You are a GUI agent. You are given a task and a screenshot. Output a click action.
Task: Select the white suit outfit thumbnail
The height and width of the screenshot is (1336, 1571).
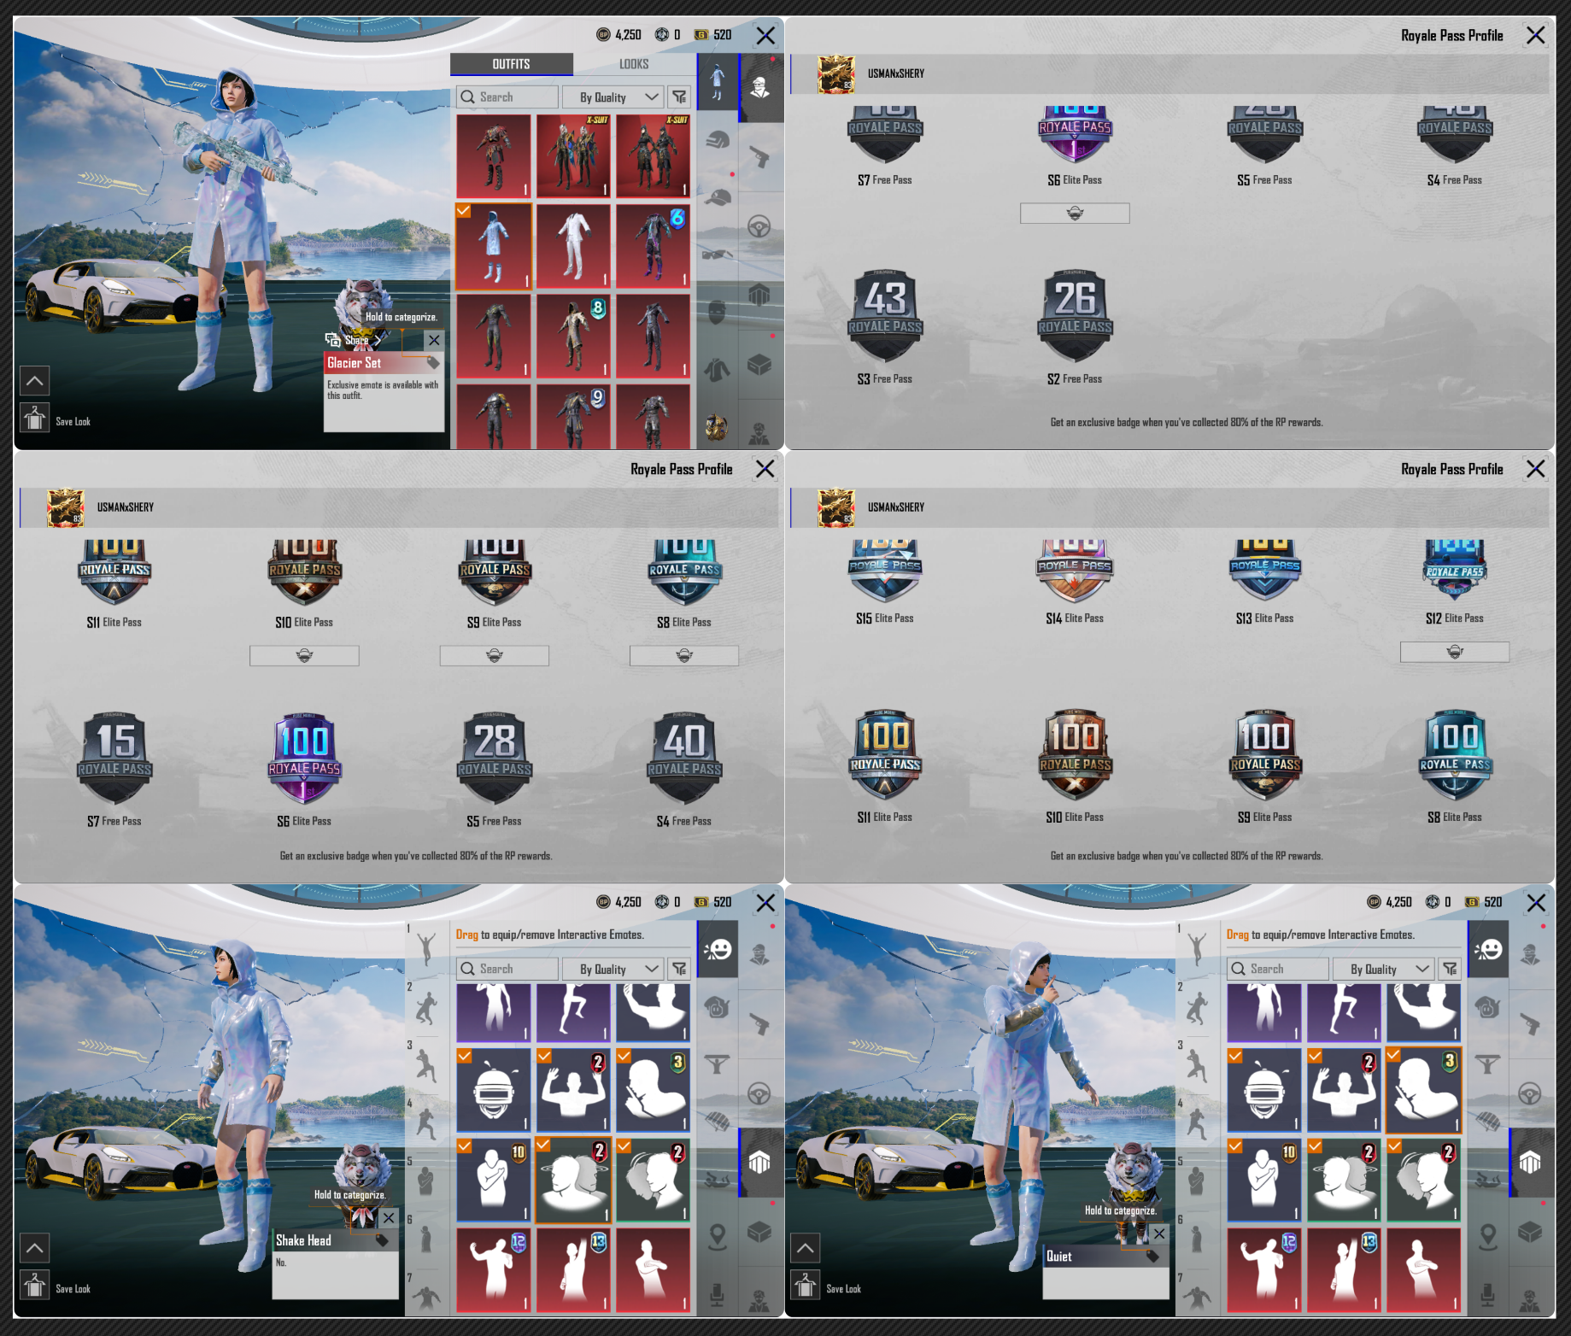coord(573,246)
